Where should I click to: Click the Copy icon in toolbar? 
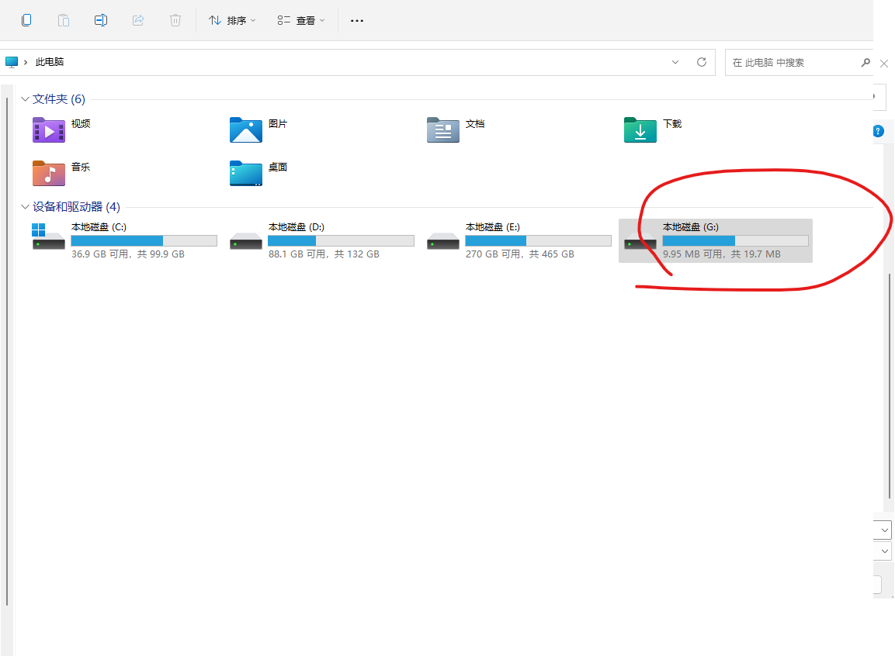coord(26,20)
